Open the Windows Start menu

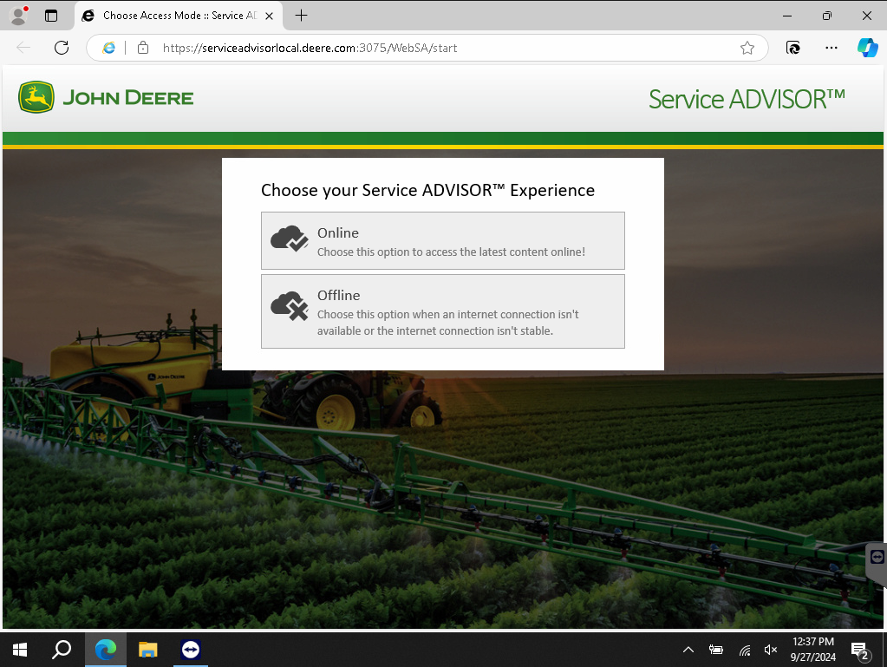pos(18,649)
